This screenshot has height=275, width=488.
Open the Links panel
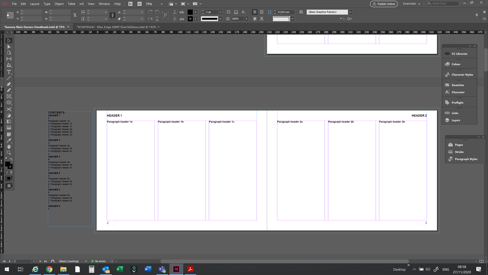tap(455, 113)
